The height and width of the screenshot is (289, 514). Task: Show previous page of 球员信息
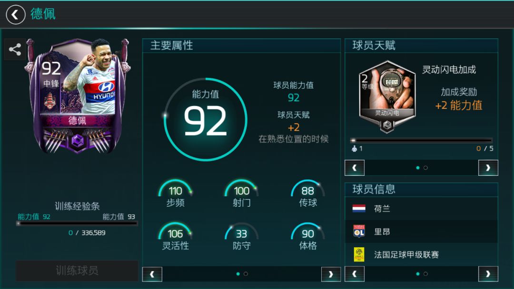click(x=355, y=274)
